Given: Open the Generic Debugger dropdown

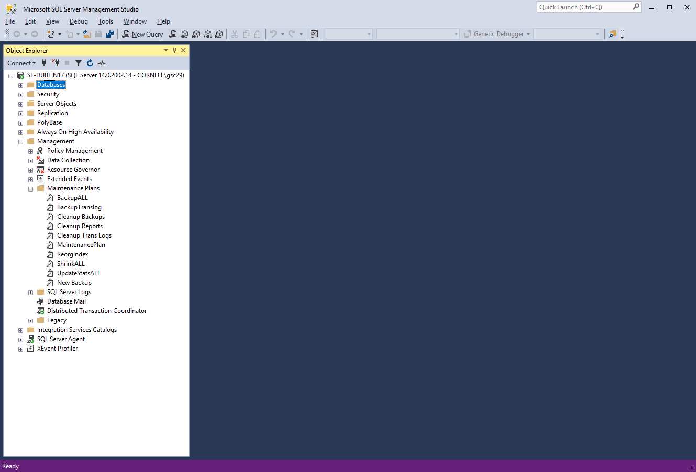Looking at the screenshot, I should tap(528, 34).
